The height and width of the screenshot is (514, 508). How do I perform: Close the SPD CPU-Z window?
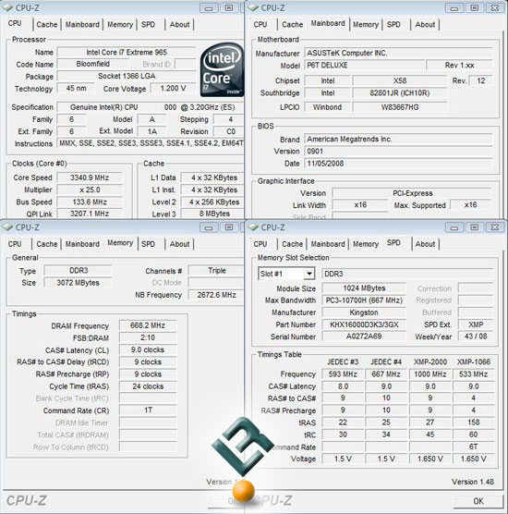494,227
